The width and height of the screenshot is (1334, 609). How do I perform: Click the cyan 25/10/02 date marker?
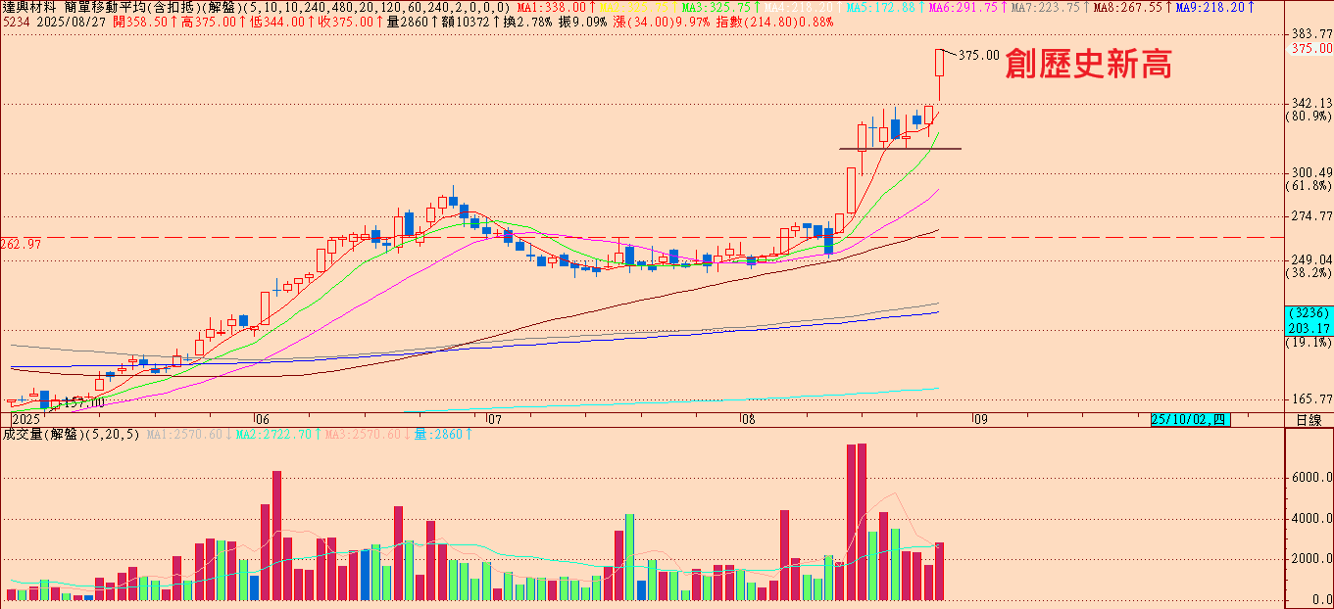tap(1189, 420)
